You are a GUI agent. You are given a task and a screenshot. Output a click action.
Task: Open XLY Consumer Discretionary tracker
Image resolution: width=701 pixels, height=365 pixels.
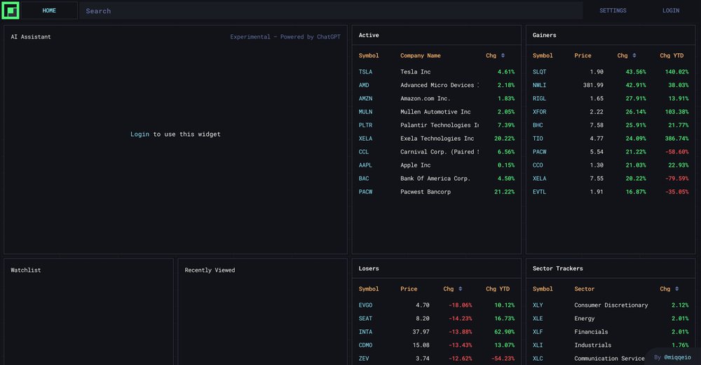538,305
